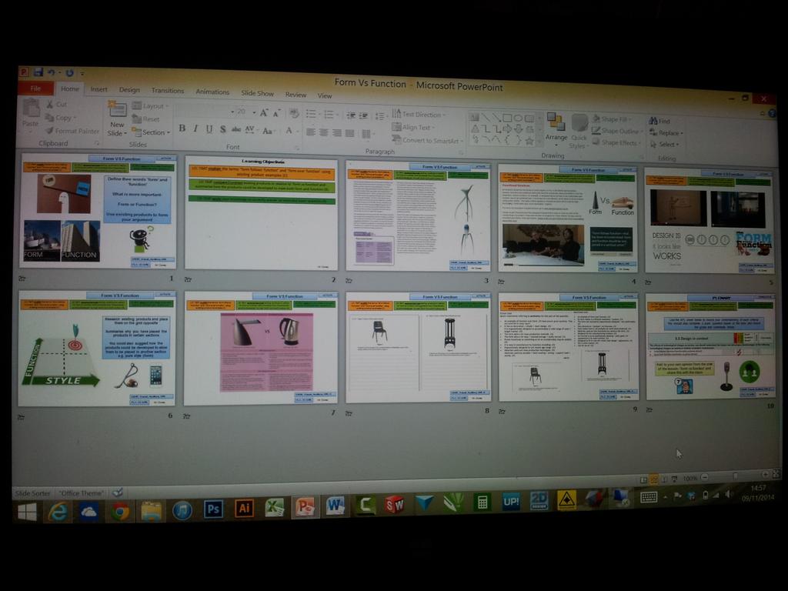Align text right
The width and height of the screenshot is (788, 591).
pos(337,133)
